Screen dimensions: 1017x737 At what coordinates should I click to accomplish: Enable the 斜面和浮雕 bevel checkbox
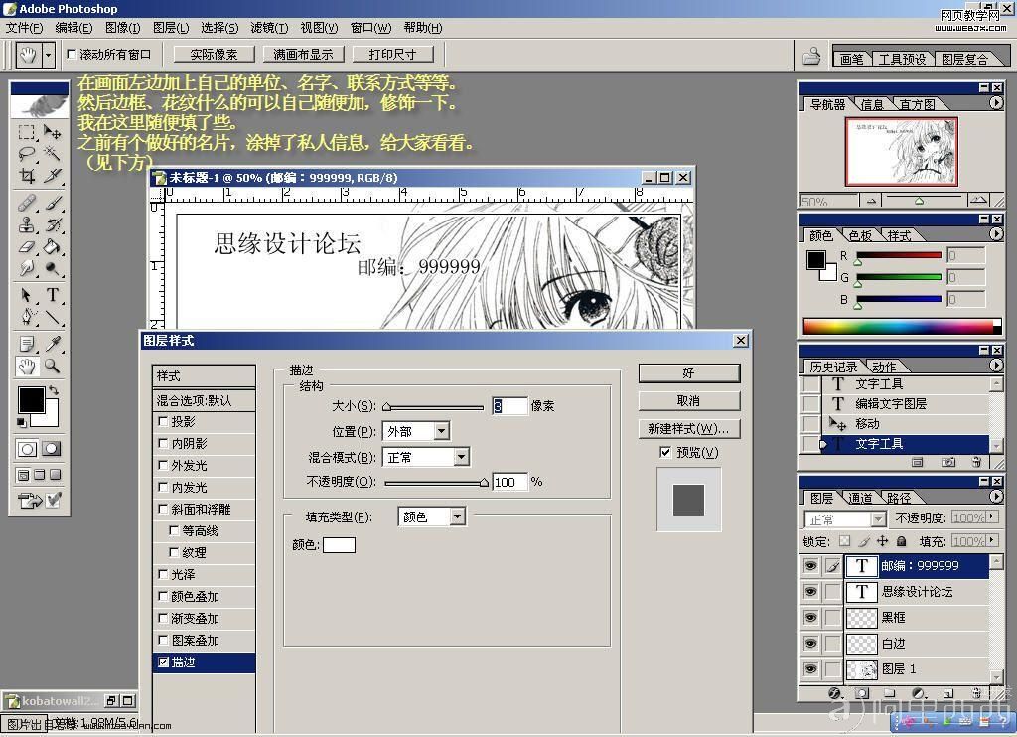[164, 509]
